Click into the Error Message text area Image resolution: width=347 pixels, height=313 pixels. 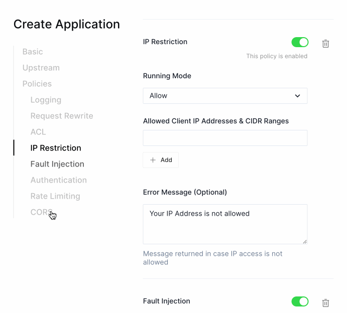(225, 224)
